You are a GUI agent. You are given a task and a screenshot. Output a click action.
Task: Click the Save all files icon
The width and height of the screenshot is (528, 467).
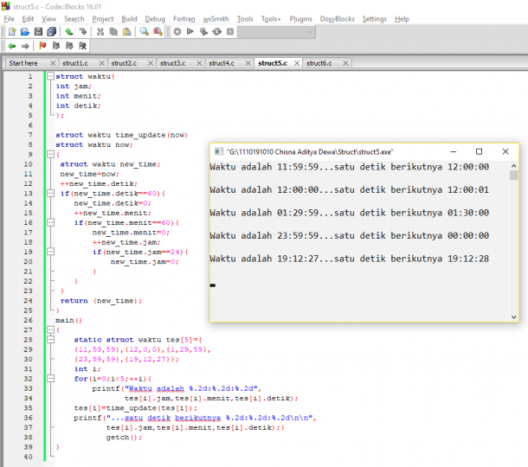click(52, 32)
